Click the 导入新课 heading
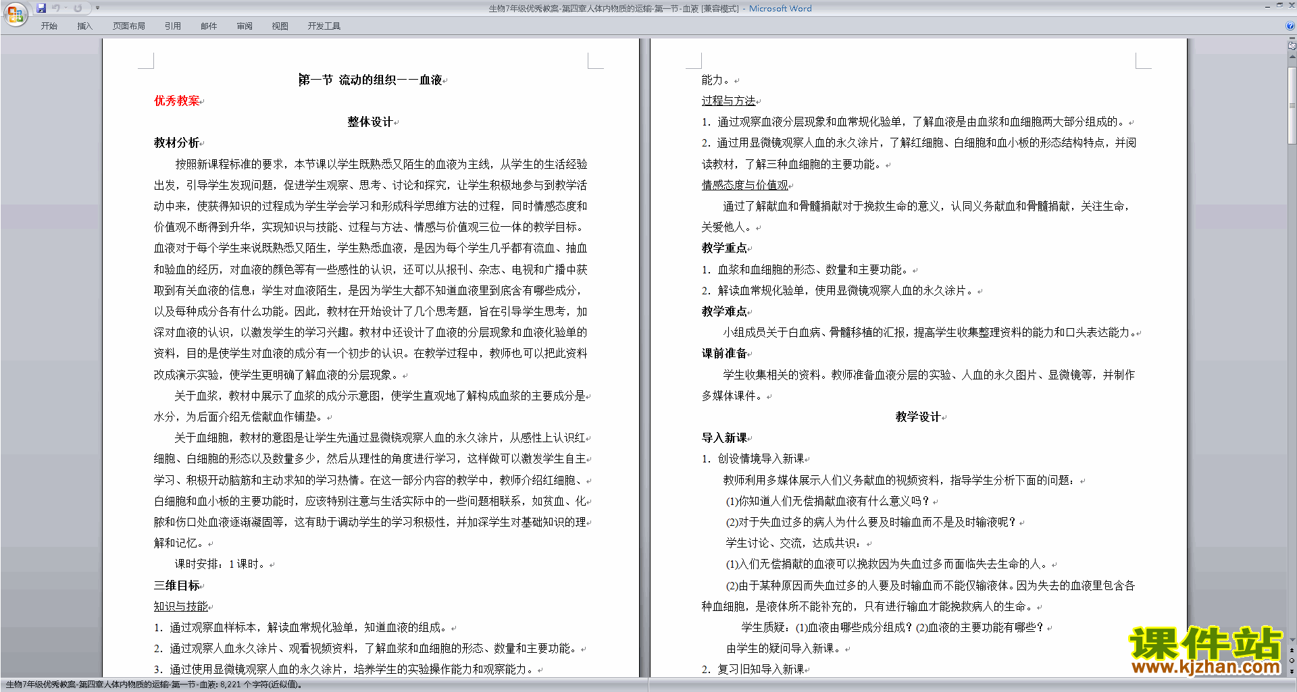 724,437
